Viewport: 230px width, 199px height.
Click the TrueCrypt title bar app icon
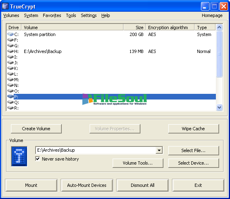5,6
